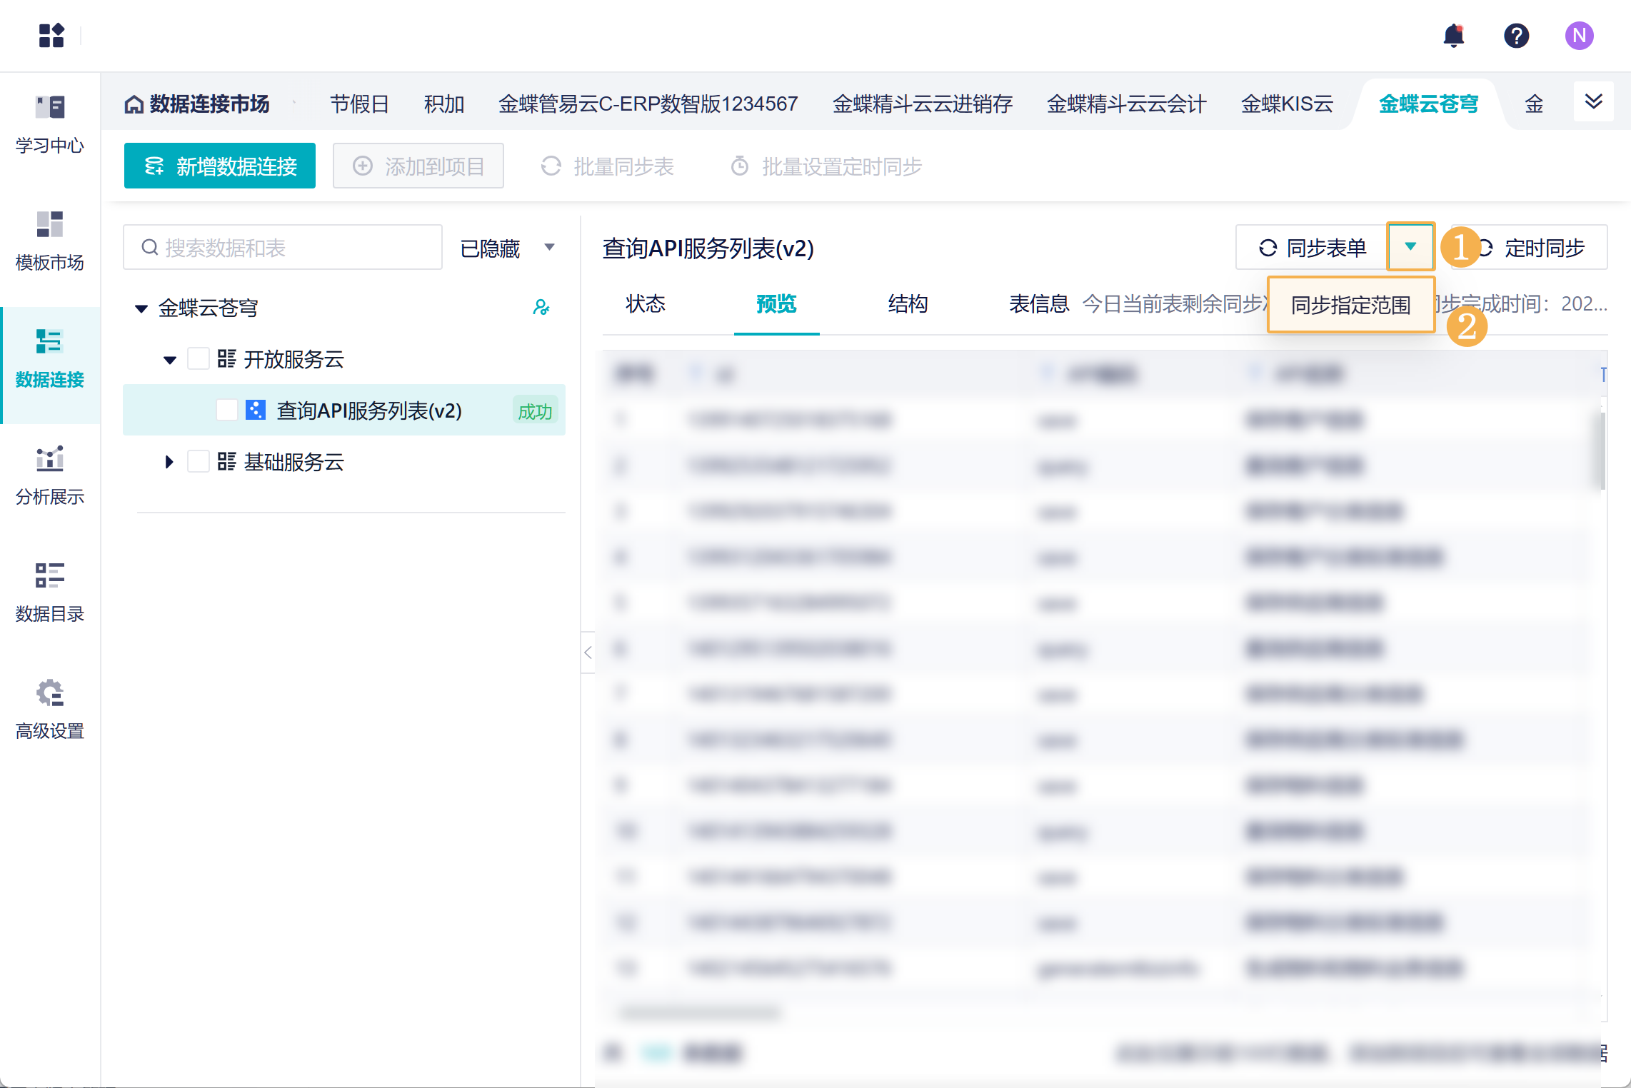1631x1088 pixels.
Task: Expand the 基础服务云 tree node
Action: pos(169,462)
